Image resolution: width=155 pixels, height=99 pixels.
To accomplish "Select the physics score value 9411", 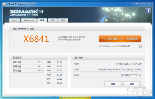I will pos(40,66).
